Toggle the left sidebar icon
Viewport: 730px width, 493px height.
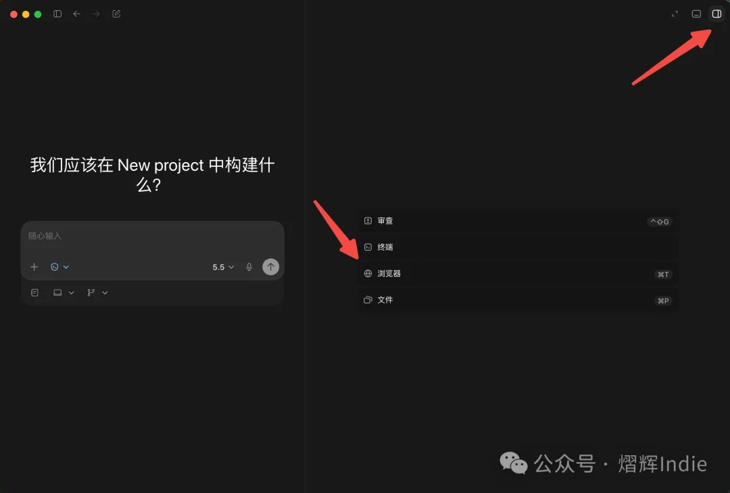point(57,14)
